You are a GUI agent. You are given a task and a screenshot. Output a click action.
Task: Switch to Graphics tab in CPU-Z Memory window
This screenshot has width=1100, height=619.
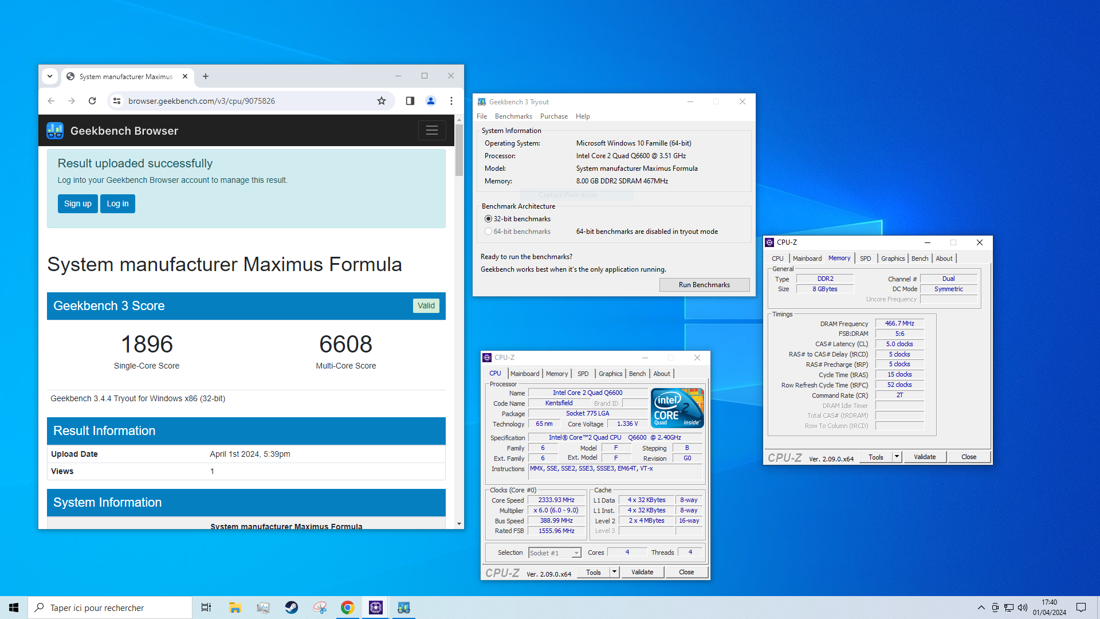(x=893, y=258)
